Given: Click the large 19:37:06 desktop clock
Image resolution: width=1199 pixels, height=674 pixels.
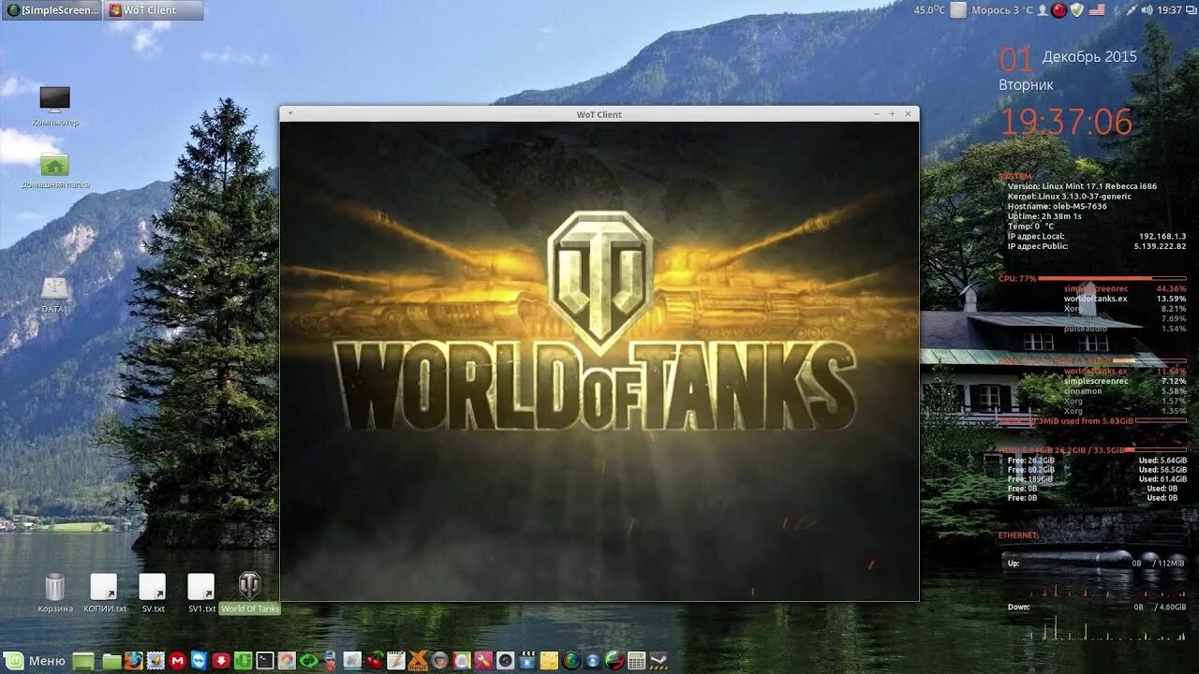Looking at the screenshot, I should pos(1067,123).
